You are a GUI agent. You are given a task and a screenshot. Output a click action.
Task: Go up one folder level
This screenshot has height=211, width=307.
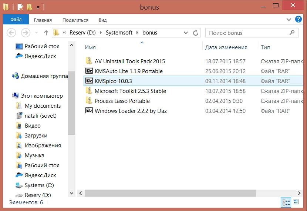pos(46,33)
